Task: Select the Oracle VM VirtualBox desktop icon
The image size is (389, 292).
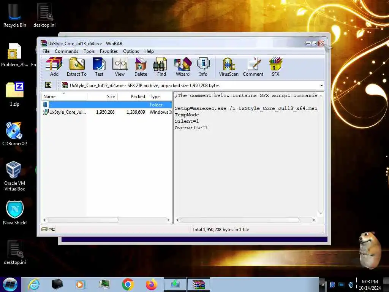Action: pos(15,176)
